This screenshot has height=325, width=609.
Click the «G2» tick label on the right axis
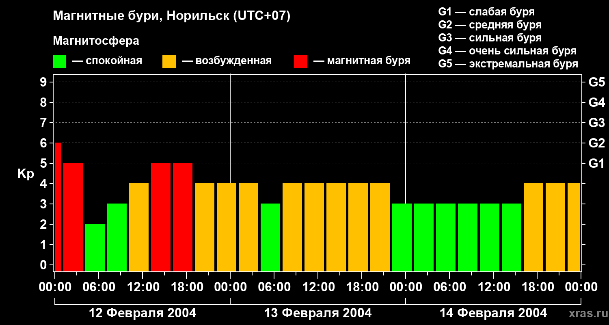click(x=596, y=143)
